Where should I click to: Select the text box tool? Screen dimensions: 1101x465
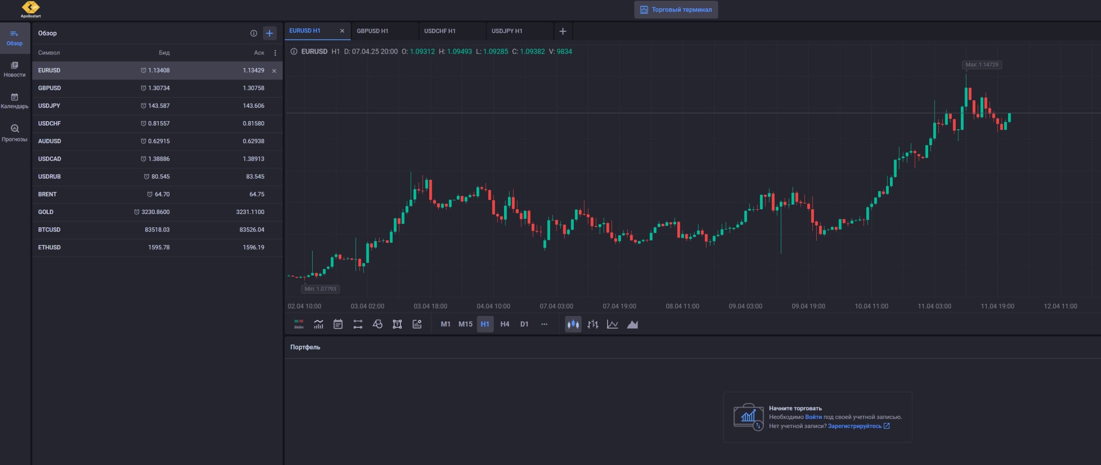(397, 324)
